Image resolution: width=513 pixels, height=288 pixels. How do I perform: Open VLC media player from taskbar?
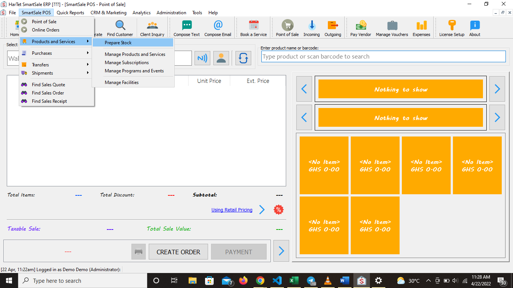(x=327, y=280)
